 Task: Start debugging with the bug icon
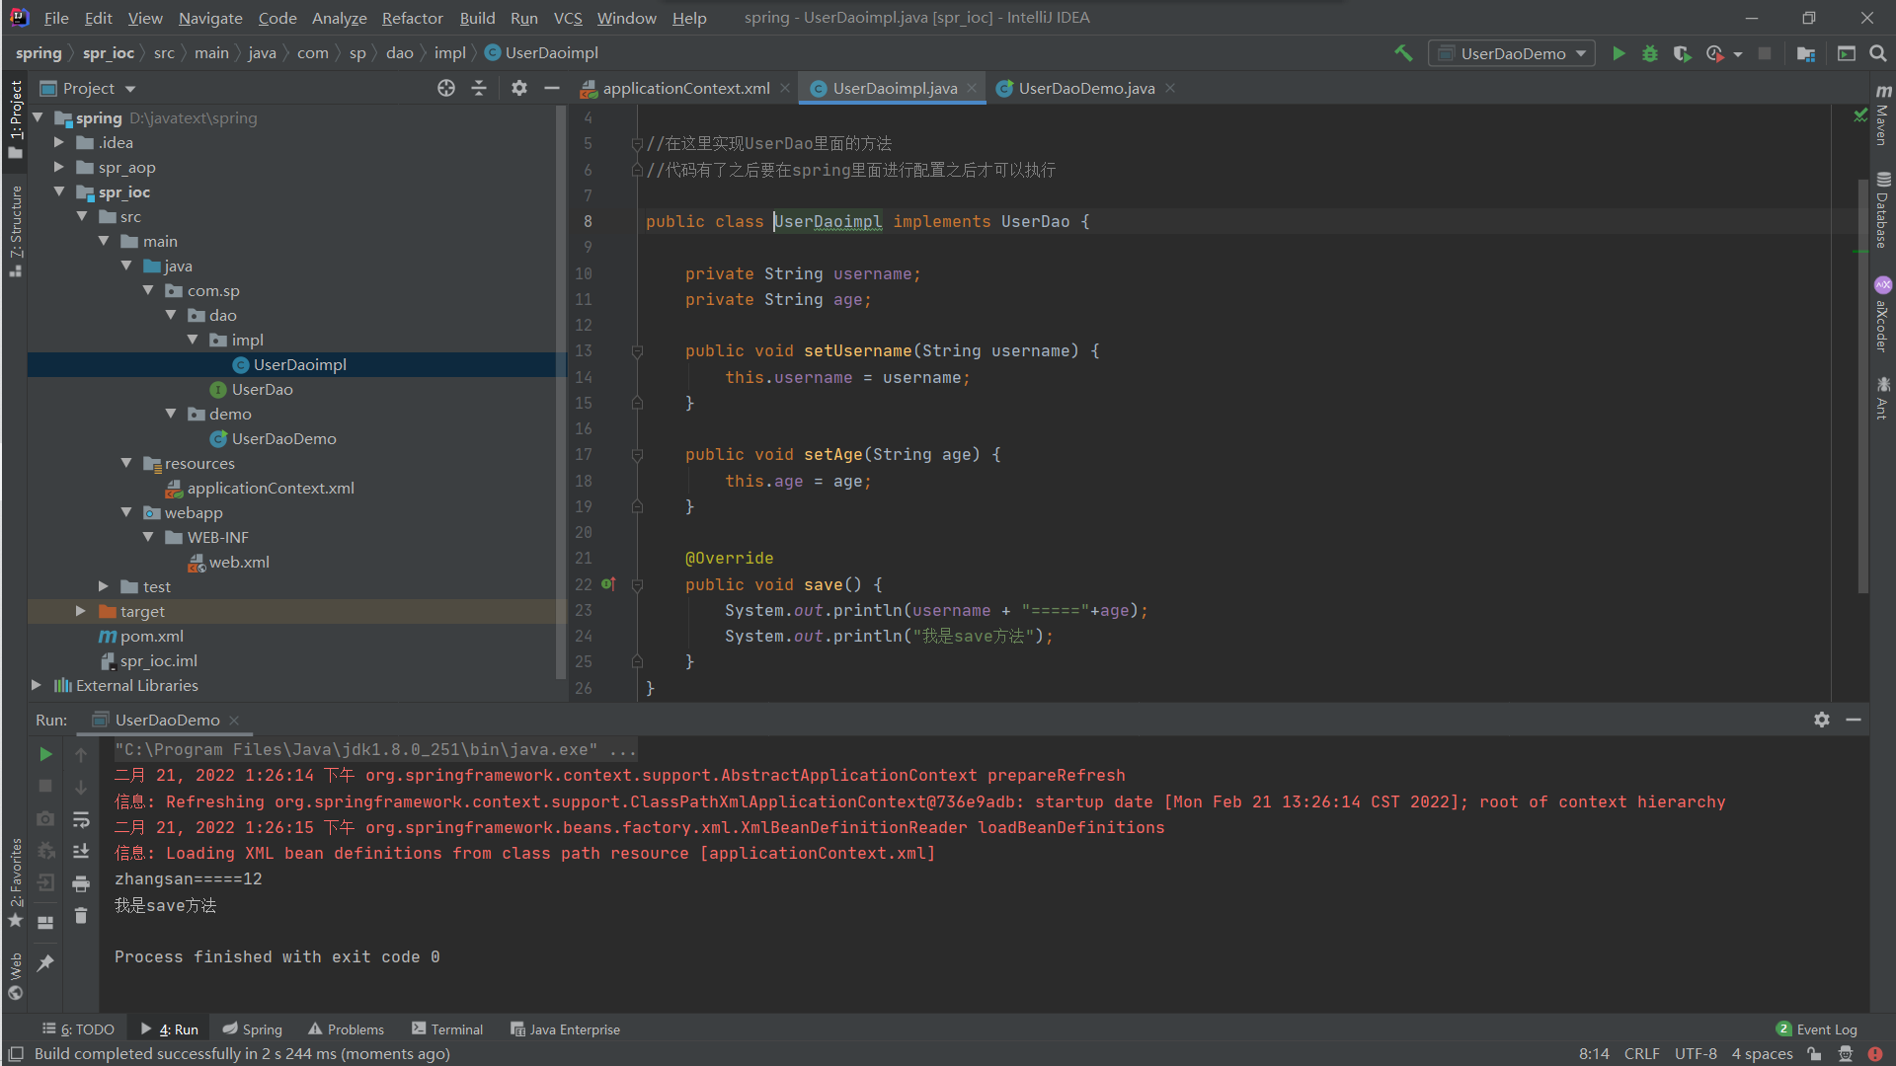[1650, 53]
